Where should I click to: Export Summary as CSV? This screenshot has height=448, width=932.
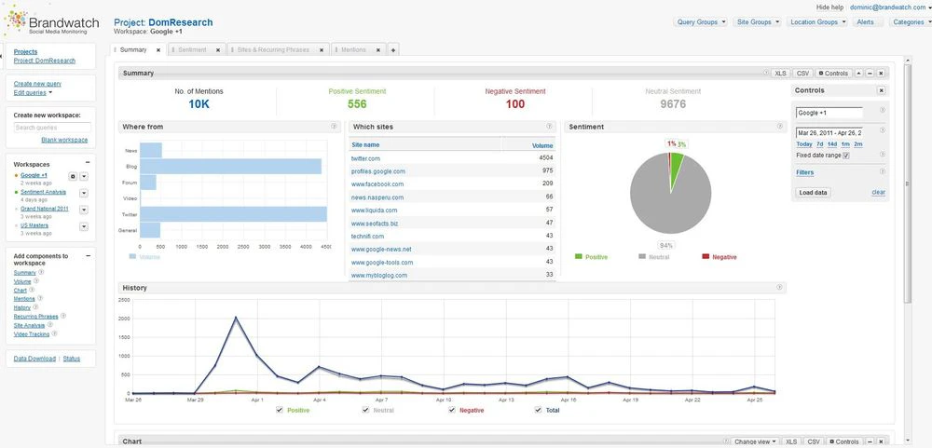point(803,73)
